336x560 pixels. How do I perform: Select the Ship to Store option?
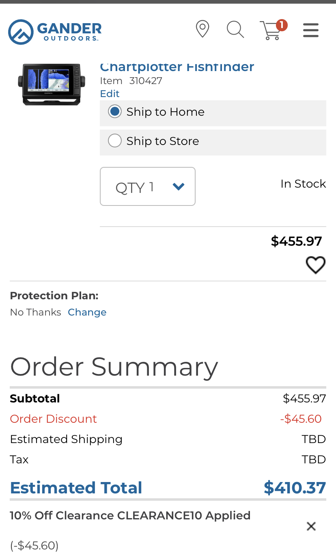(x=115, y=141)
